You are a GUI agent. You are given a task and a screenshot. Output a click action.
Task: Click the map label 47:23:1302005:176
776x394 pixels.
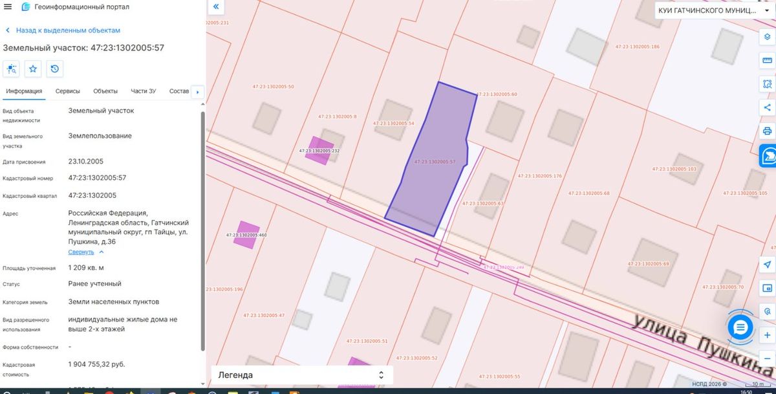540,176
